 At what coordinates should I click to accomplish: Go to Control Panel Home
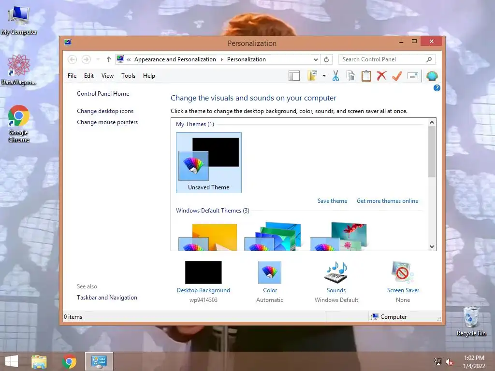tap(103, 94)
